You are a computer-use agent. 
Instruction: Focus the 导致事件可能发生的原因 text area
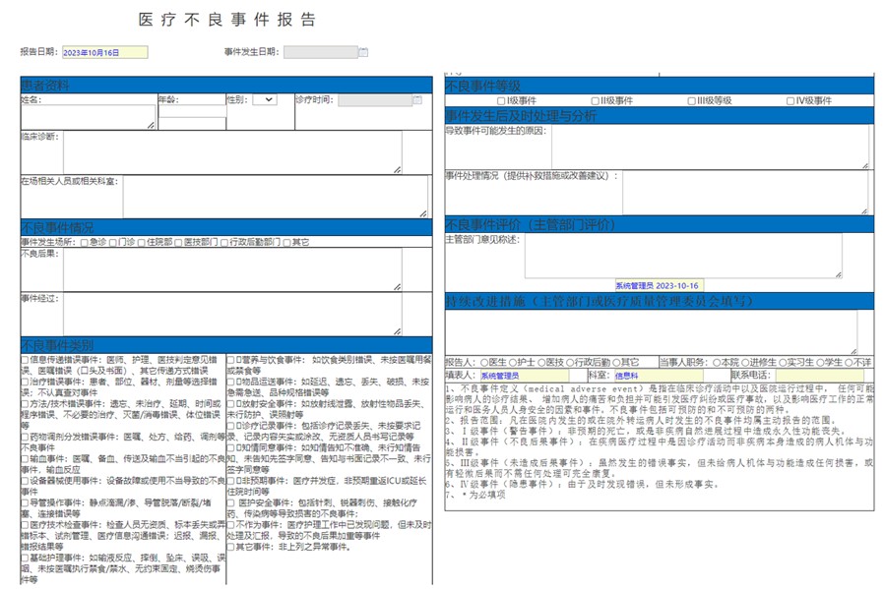(711, 147)
